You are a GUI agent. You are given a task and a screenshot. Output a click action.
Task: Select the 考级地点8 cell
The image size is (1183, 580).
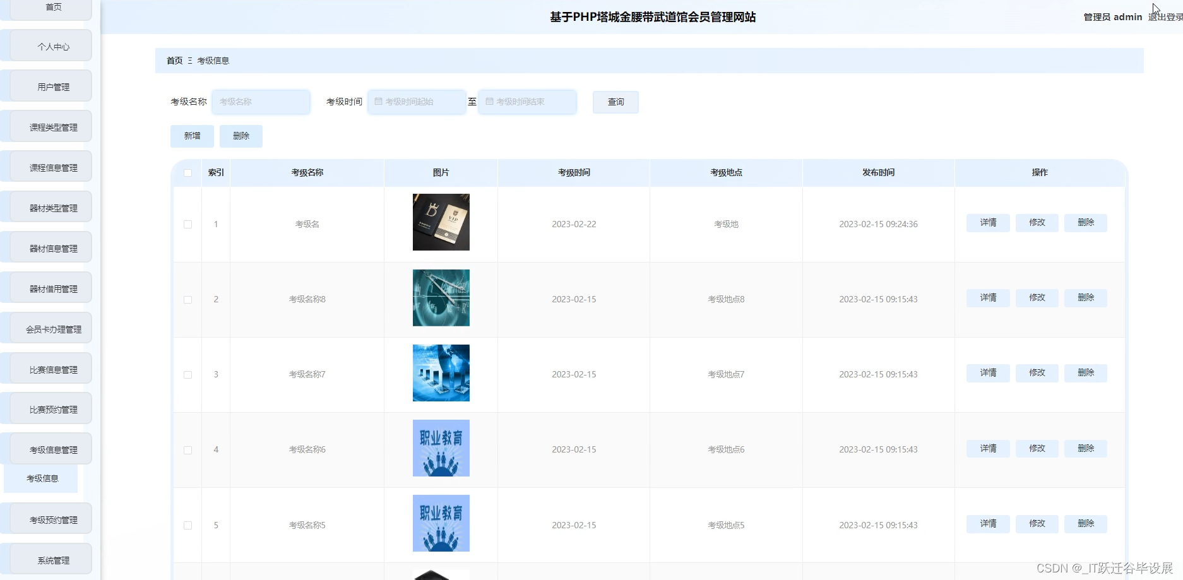coord(726,299)
